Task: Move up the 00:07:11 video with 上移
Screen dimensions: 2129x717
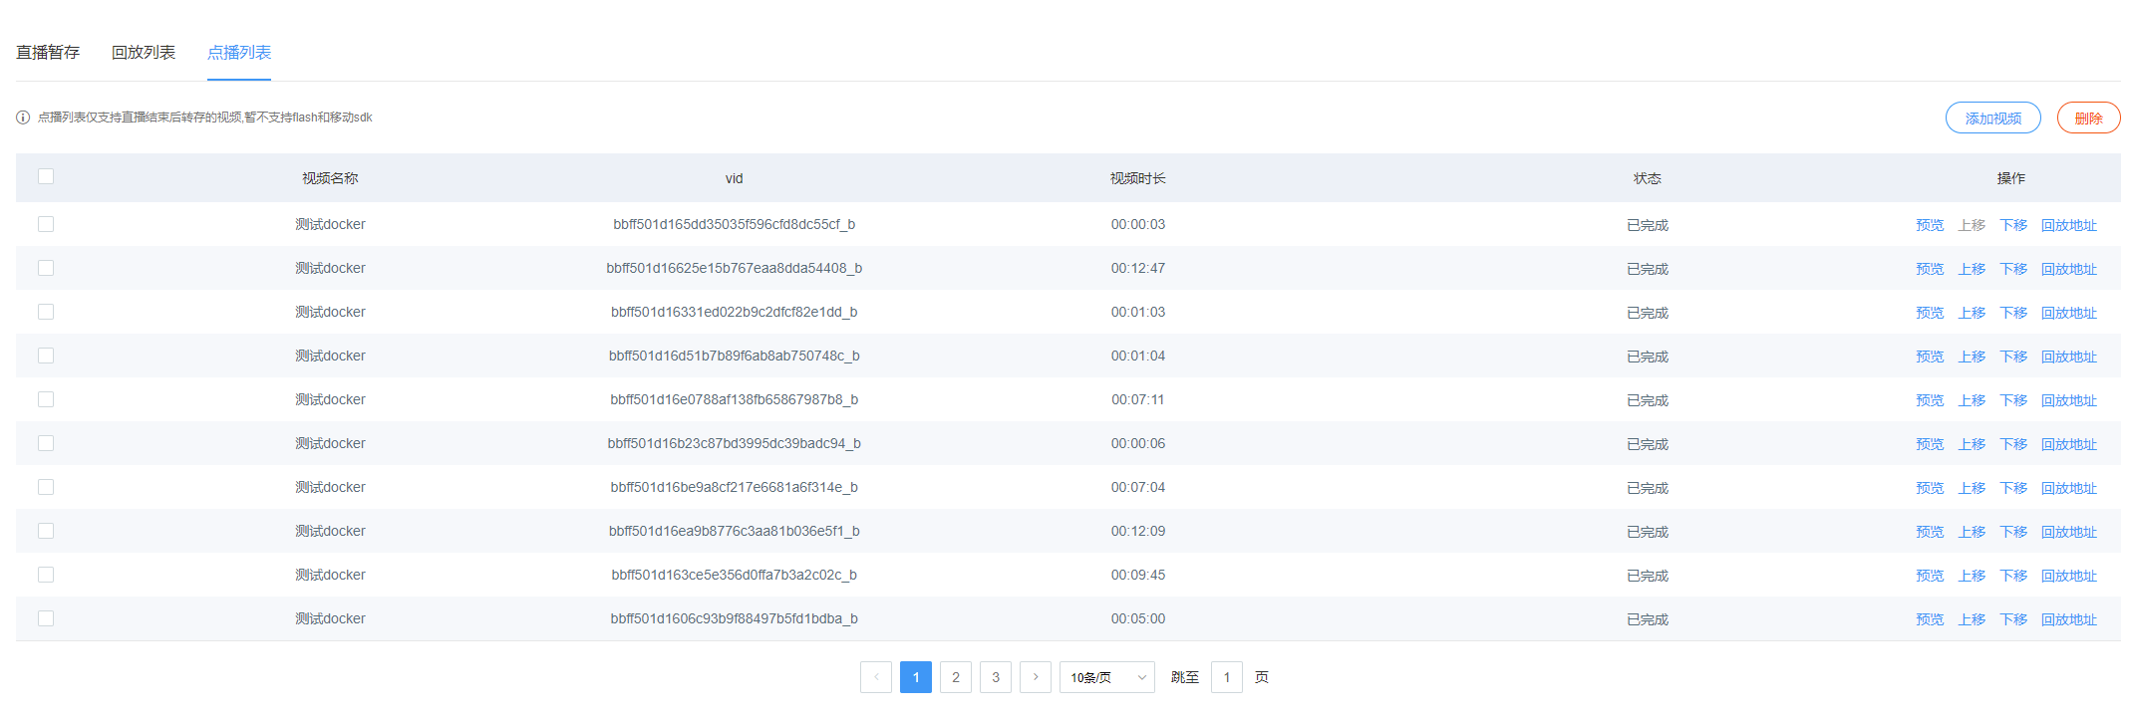Action: coord(1972,400)
